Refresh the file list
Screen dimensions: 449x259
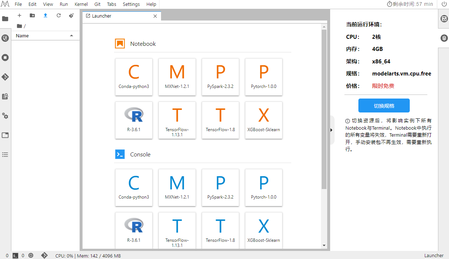point(58,15)
